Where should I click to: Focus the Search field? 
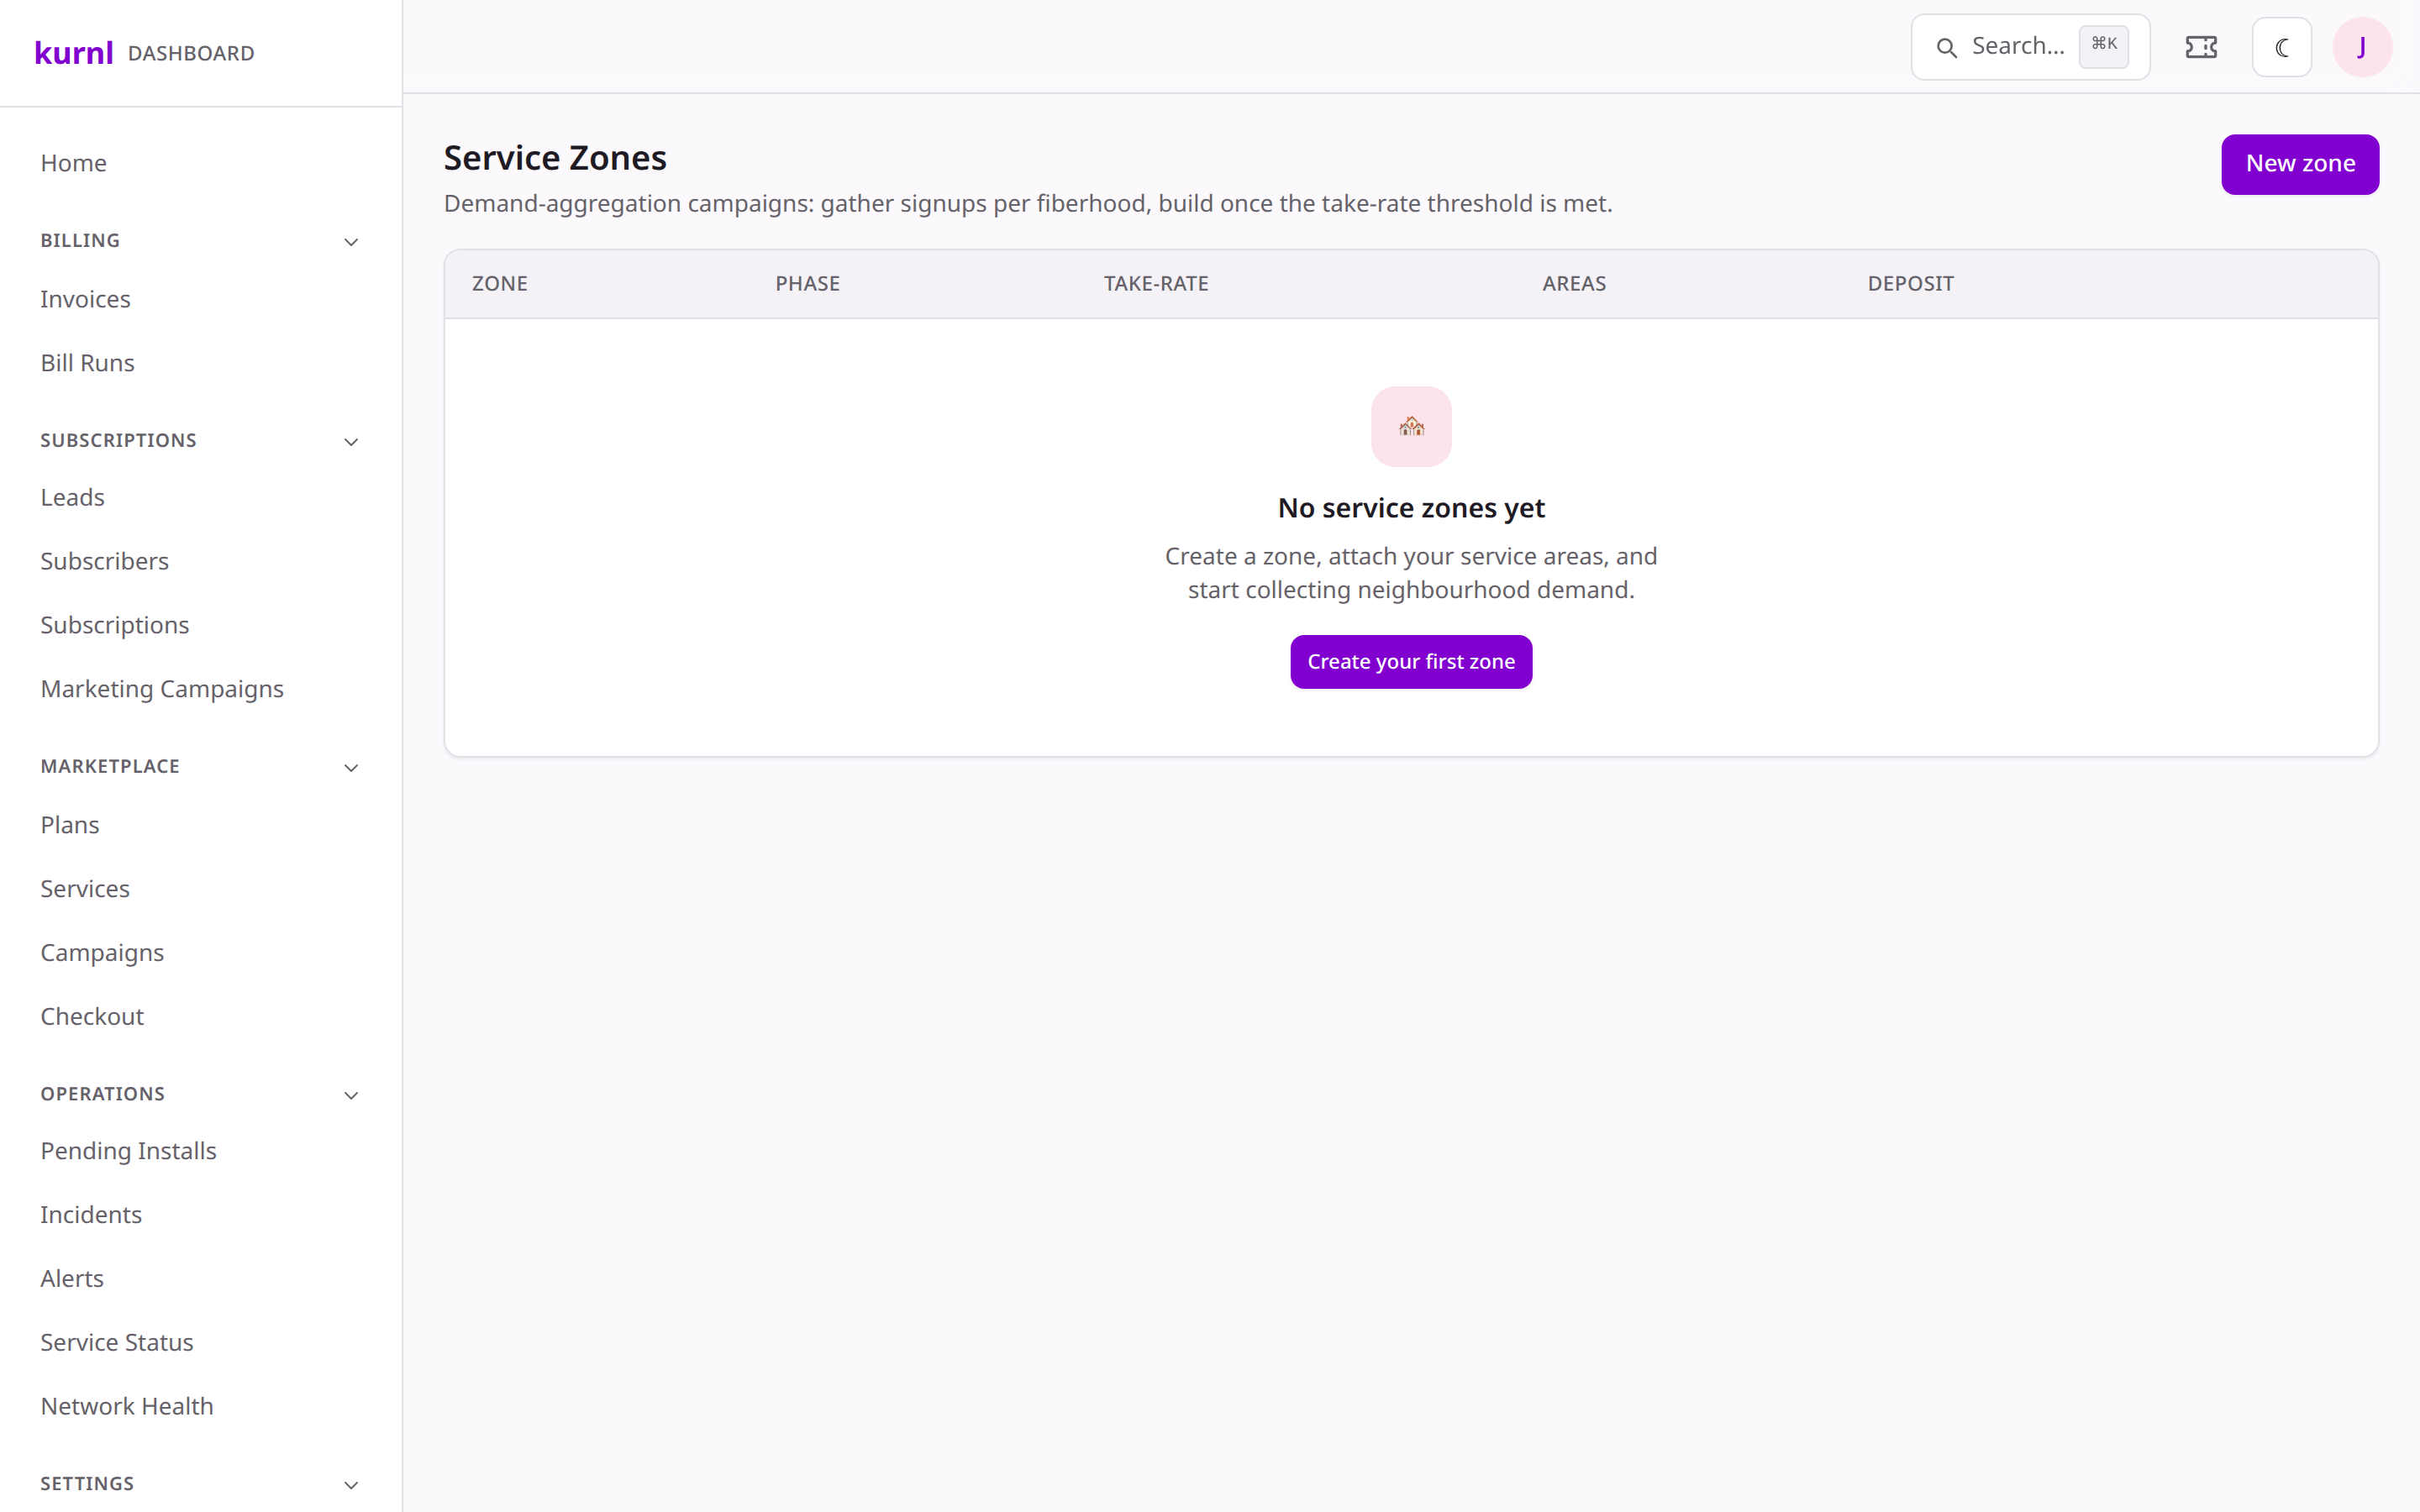pyautogui.click(x=2030, y=47)
